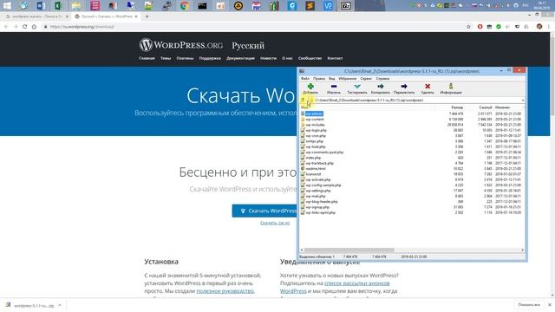Click the right arrow of 7-Zip horizontal scrollbar
Viewport: 555px width, 312px height.
(x=522, y=250)
